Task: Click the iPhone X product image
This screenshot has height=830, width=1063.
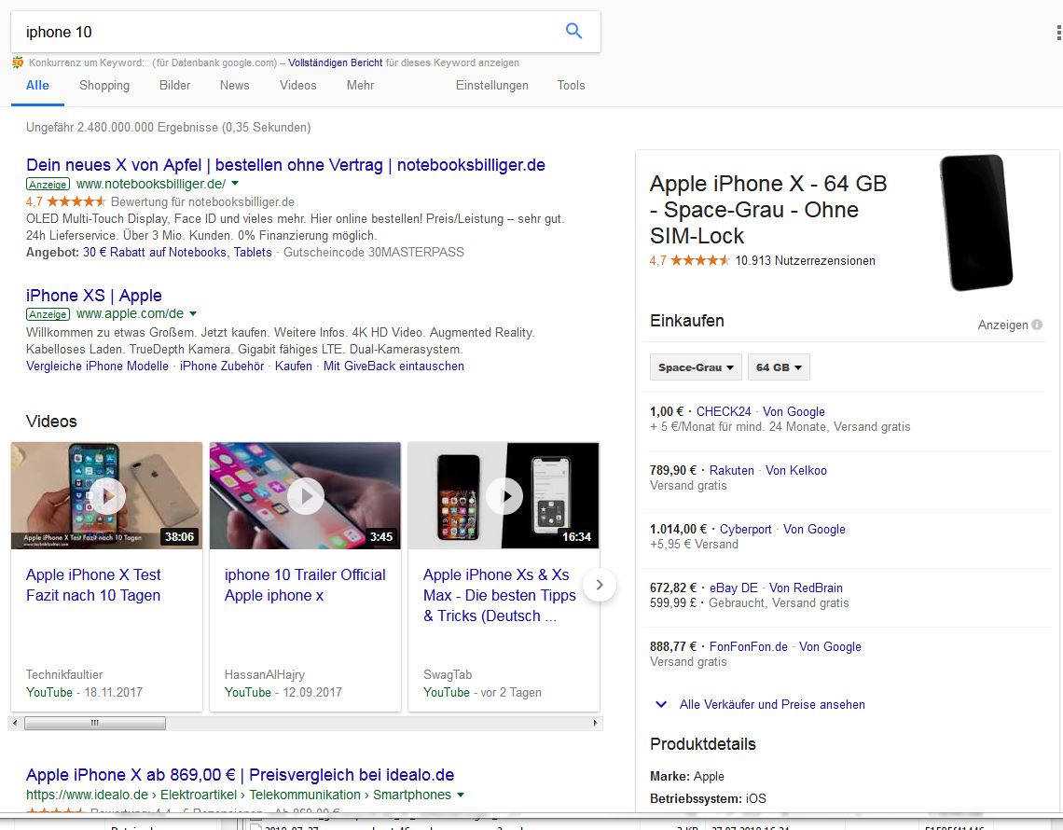Action: click(976, 222)
